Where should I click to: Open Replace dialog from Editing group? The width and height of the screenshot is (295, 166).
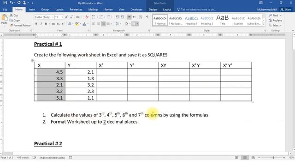click(x=275, y=20)
